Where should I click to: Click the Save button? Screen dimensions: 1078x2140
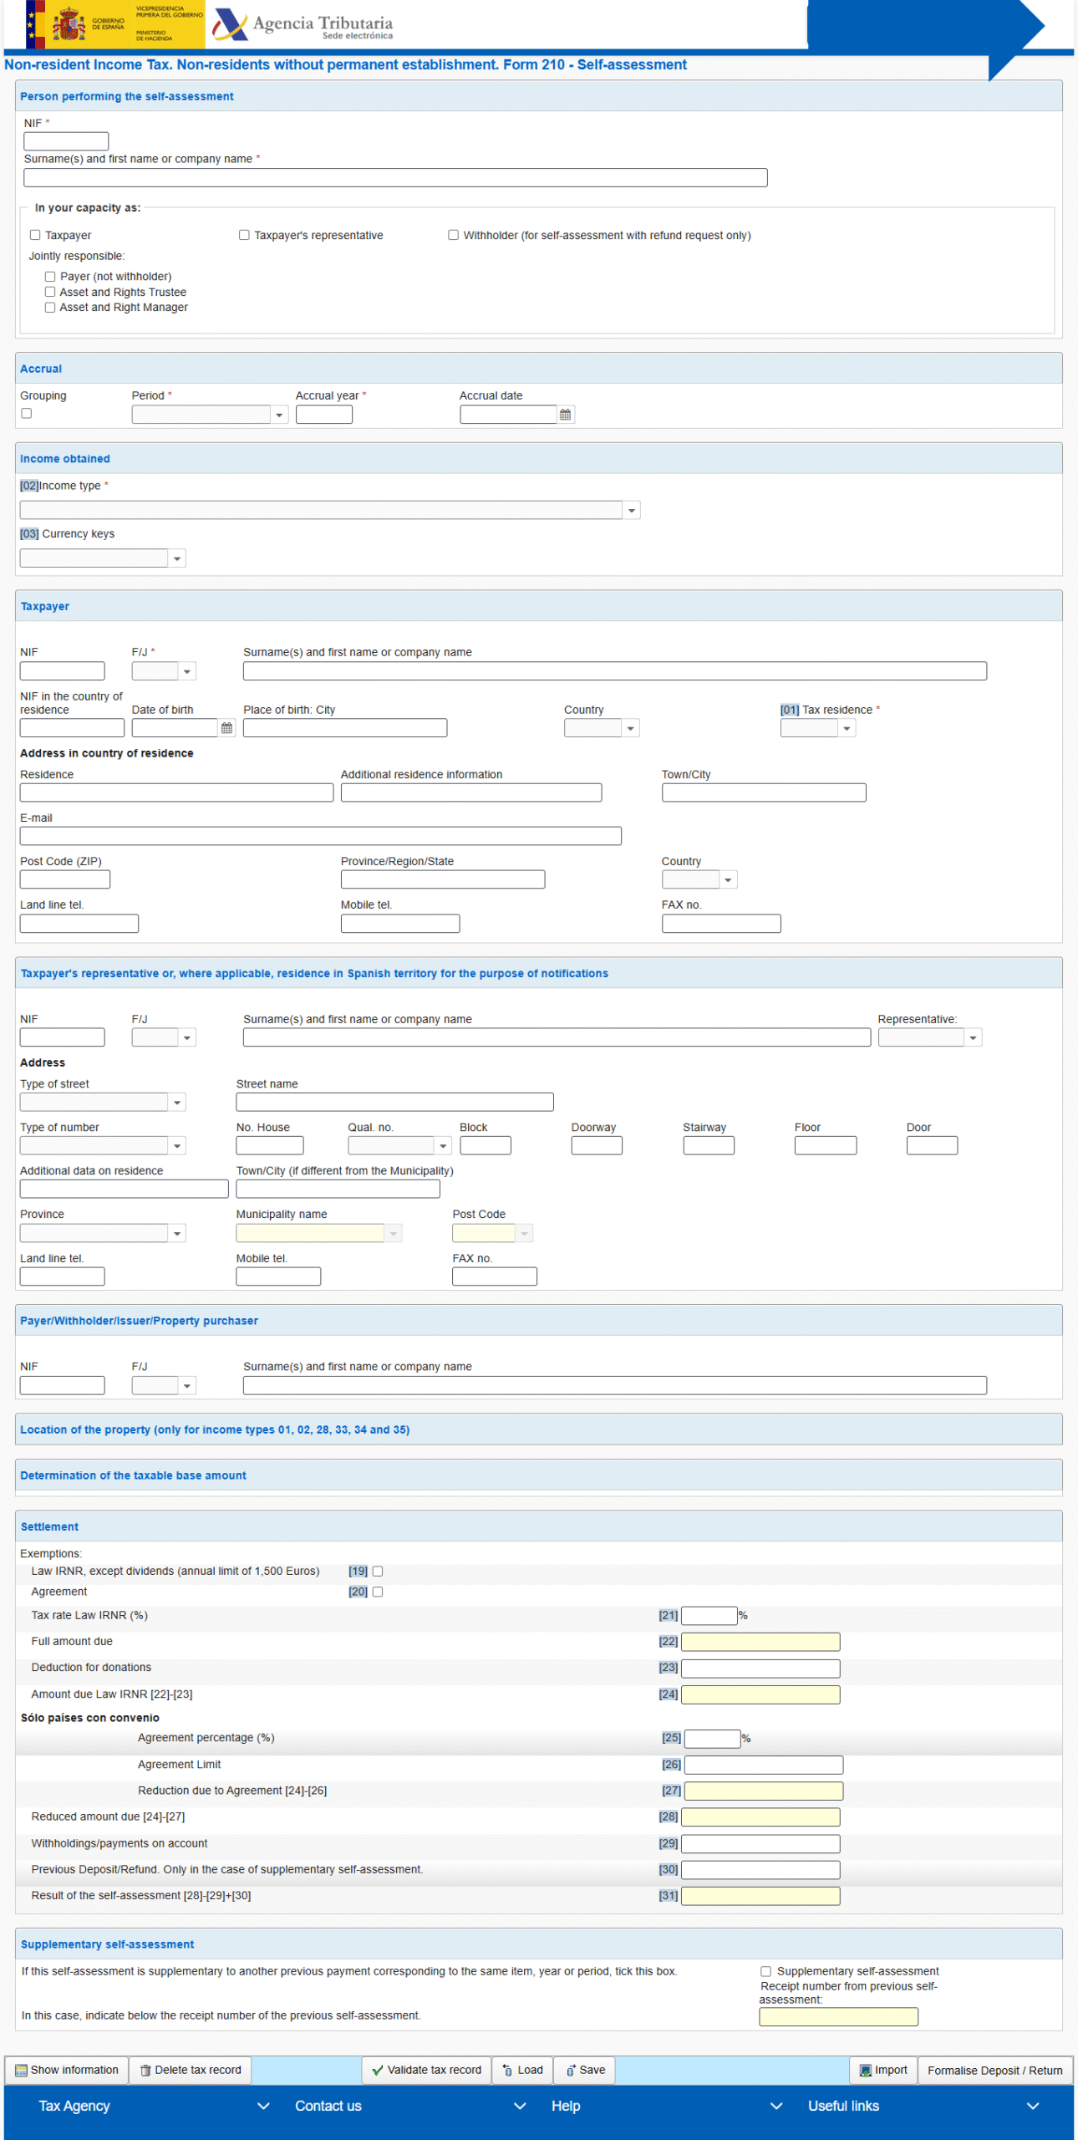(x=585, y=2070)
